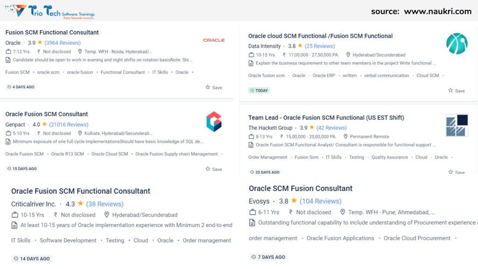Click the 7 DAYS AGO posting badge

click(x=268, y=257)
